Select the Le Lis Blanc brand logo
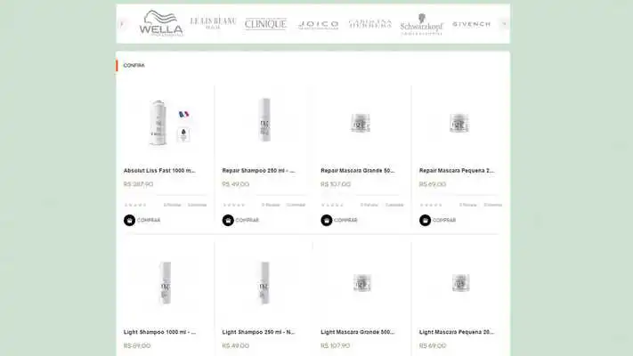 coord(213,23)
